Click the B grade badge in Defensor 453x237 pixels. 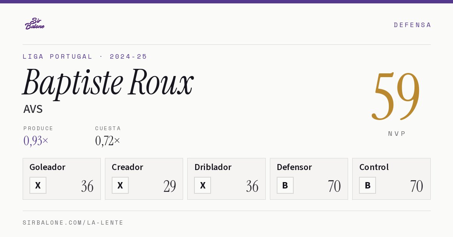[285, 185]
